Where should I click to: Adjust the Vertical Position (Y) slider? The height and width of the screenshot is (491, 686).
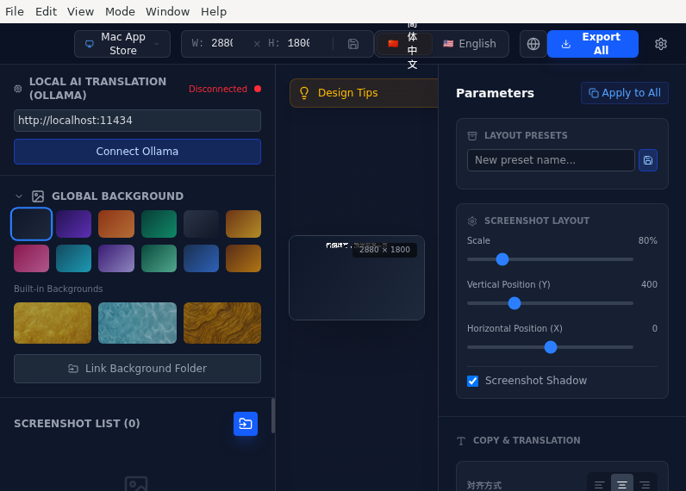(x=550, y=303)
